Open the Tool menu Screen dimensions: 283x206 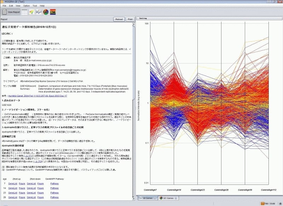(x=35, y=6)
